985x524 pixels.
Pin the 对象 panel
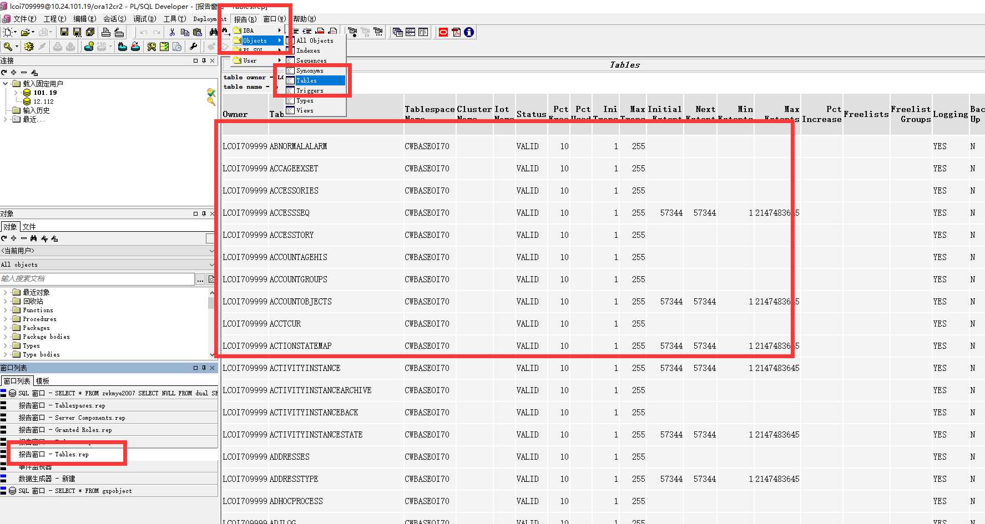(x=204, y=213)
